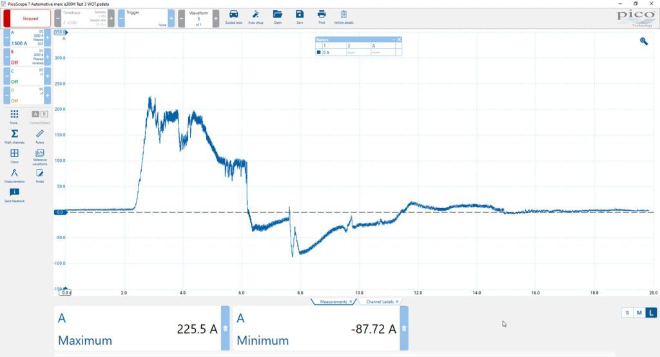
Task: Select the L measurement size option
Action: (651, 313)
